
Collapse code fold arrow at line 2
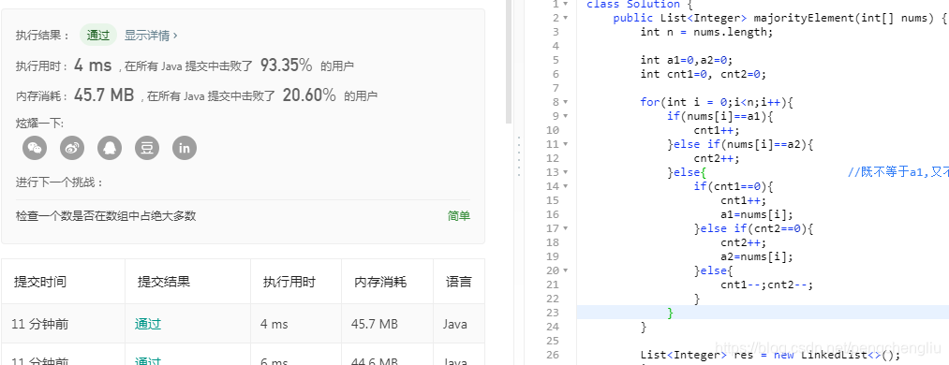click(565, 18)
